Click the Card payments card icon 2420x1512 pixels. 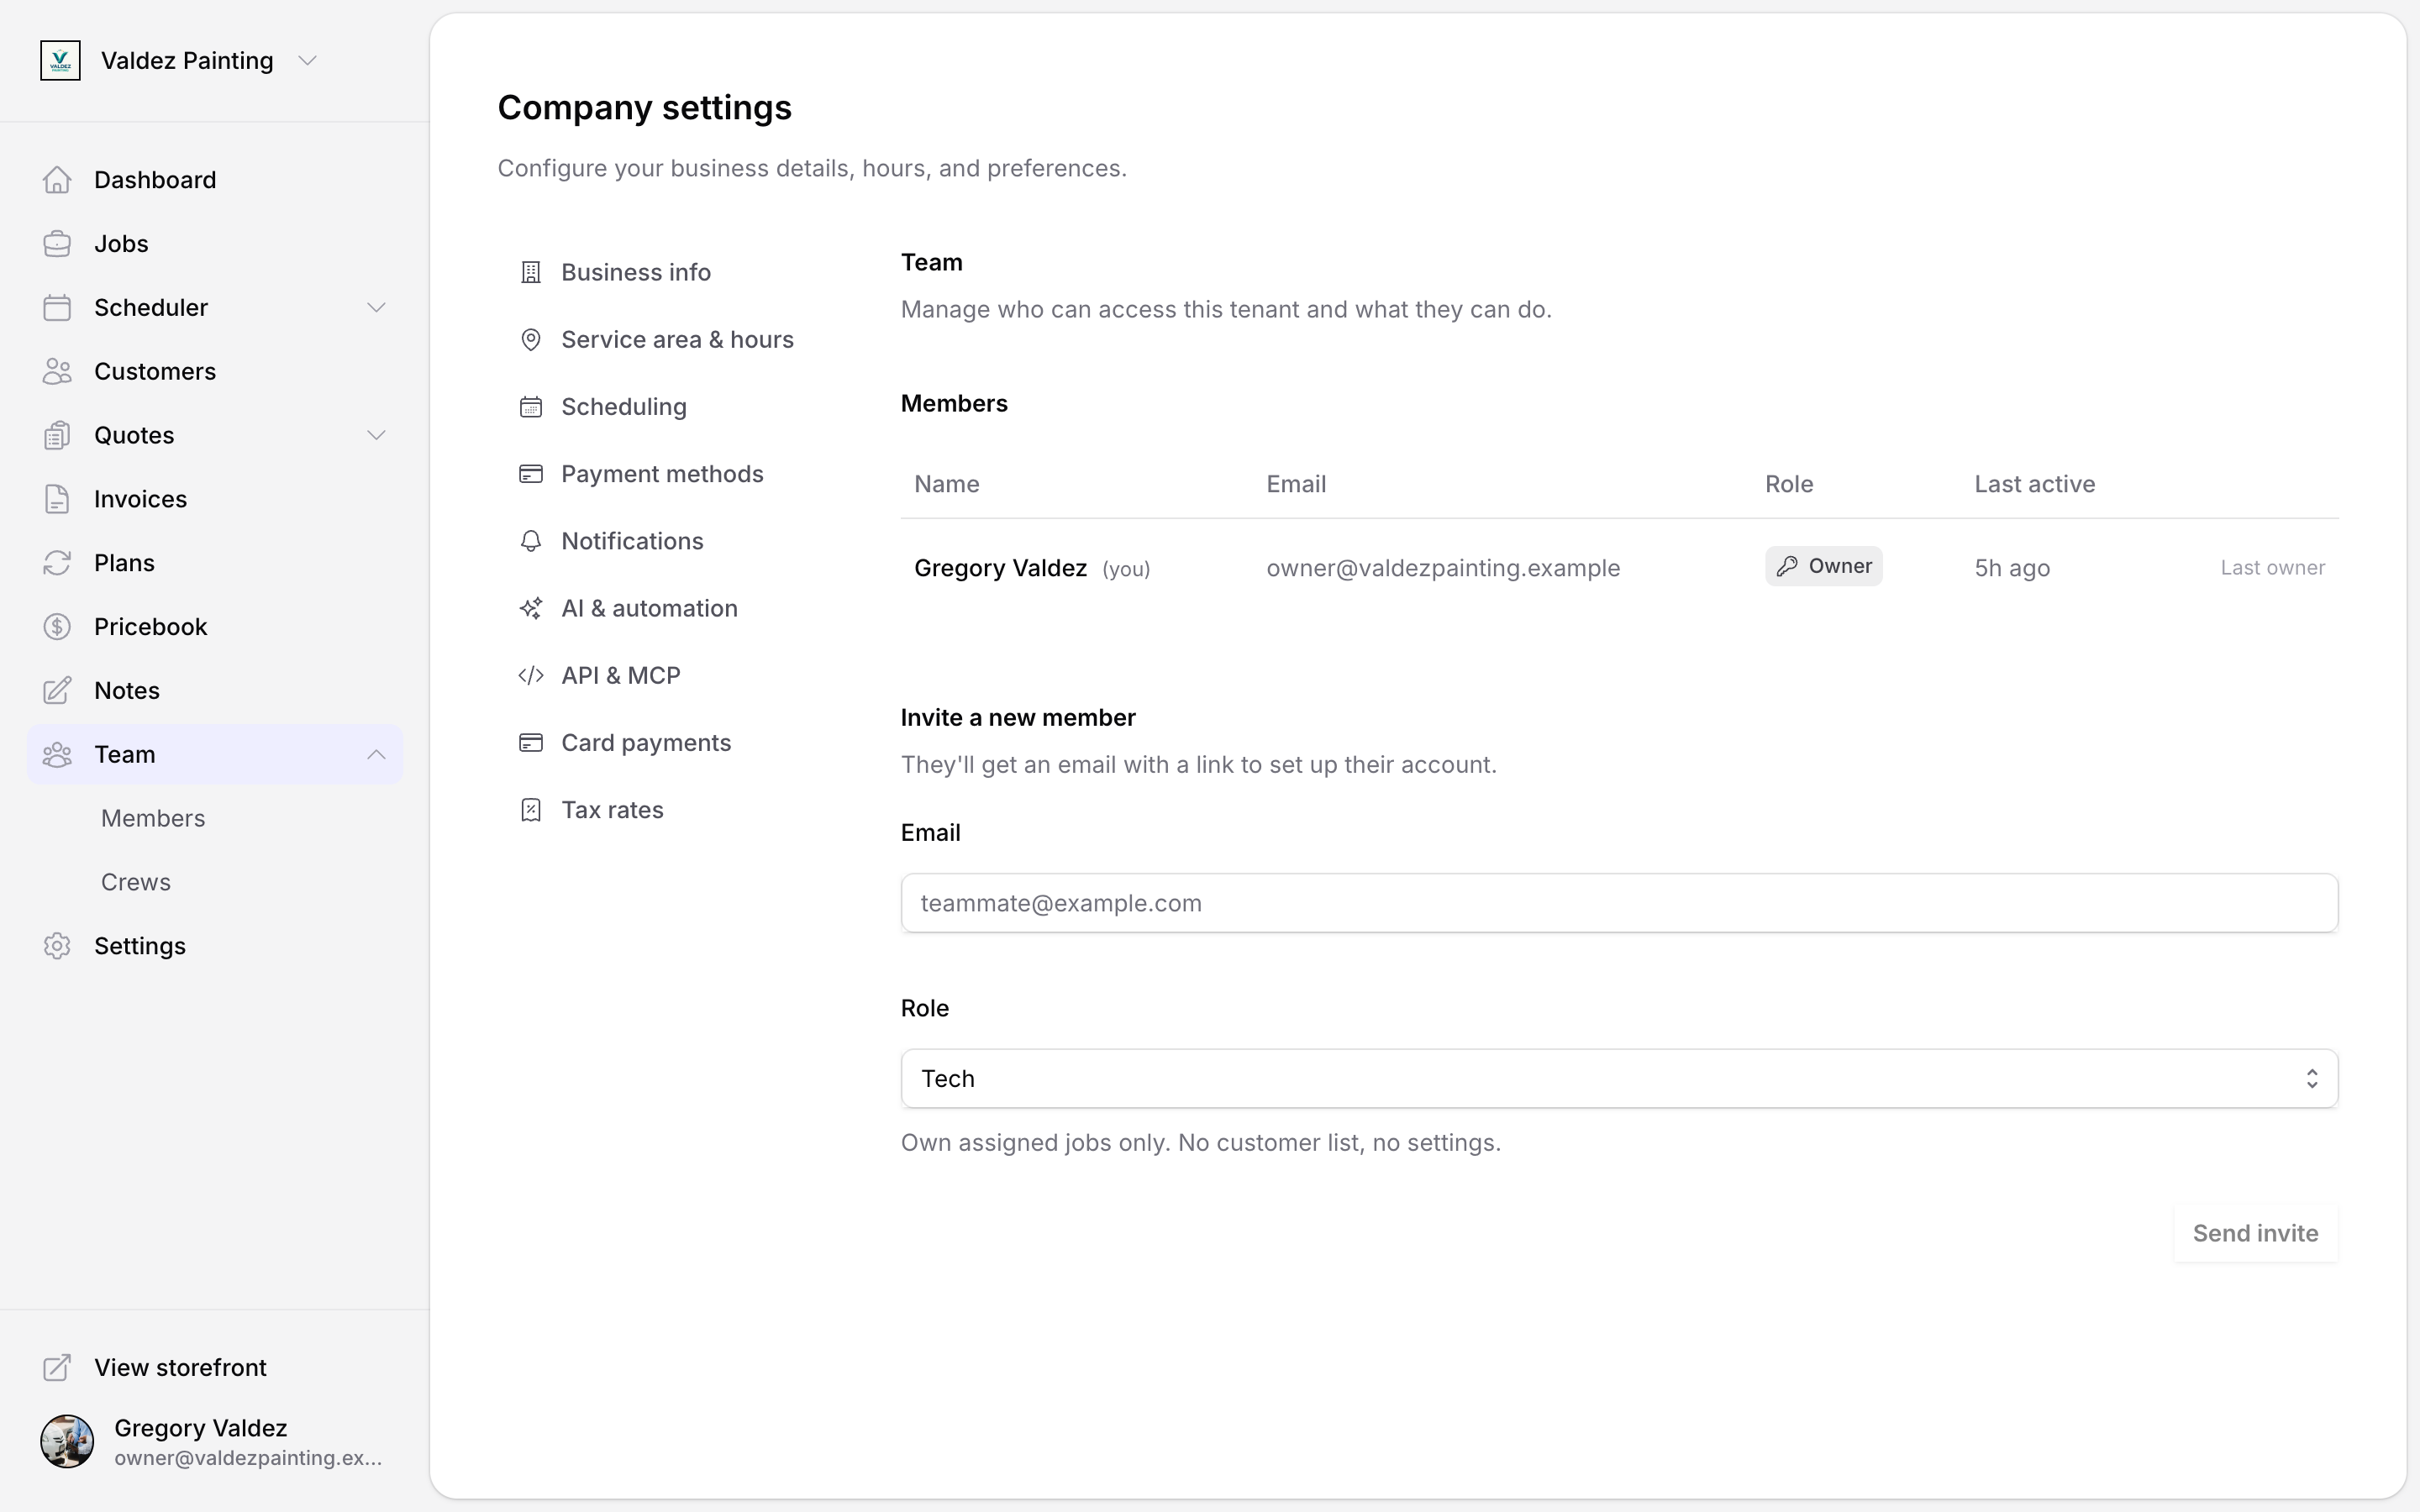pos(531,743)
